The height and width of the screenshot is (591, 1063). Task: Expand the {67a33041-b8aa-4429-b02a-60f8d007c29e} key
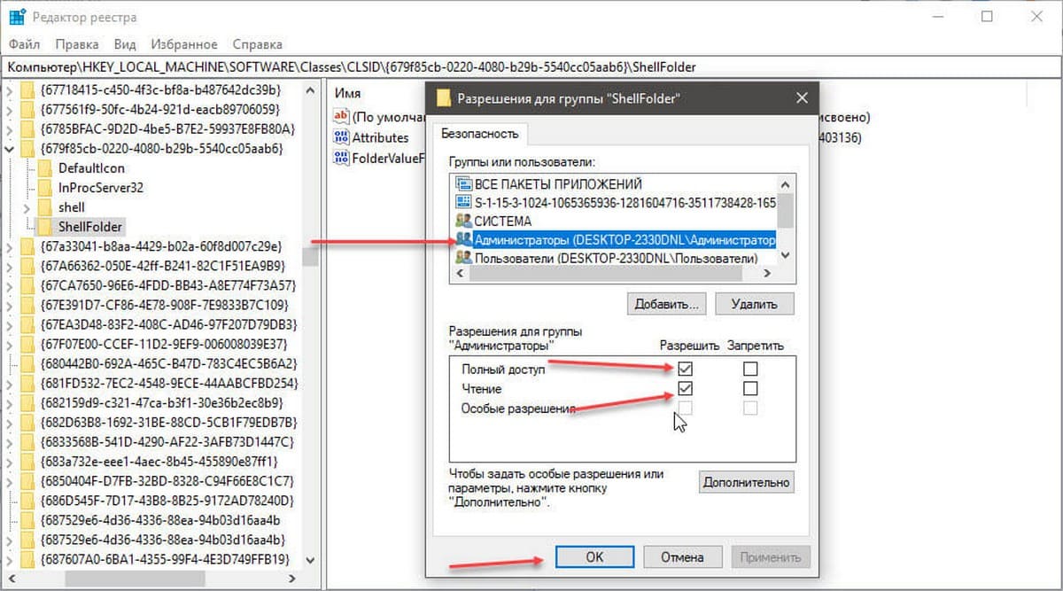10,245
